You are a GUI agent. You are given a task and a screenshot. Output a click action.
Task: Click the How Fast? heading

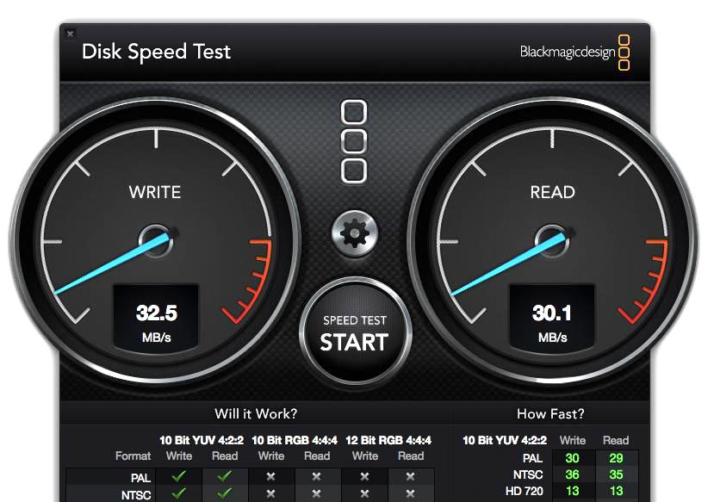tap(549, 414)
